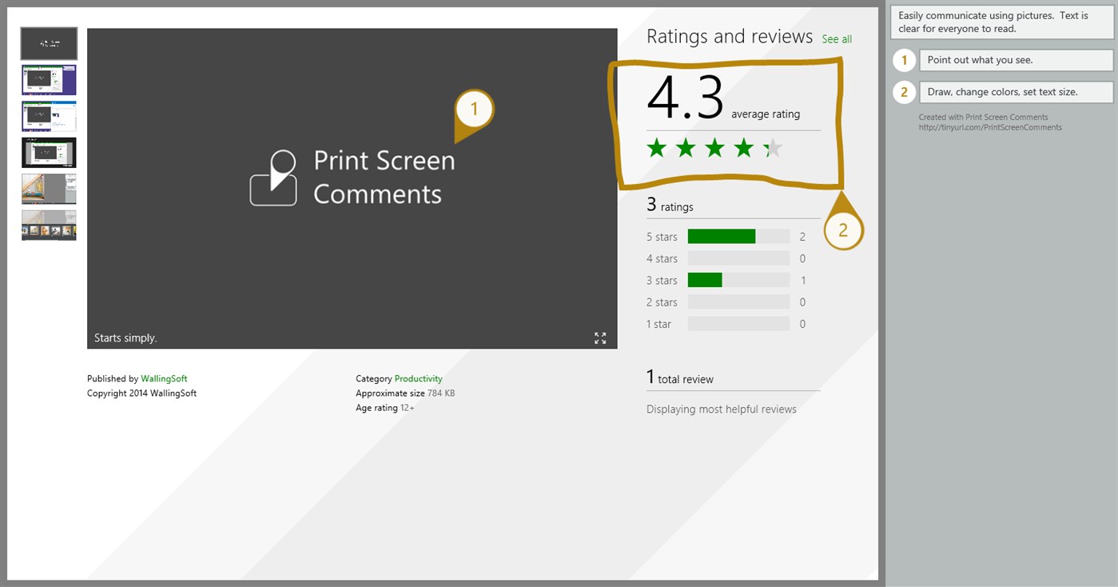Click the 1 star rating bar
1118x587 pixels.
click(x=738, y=324)
